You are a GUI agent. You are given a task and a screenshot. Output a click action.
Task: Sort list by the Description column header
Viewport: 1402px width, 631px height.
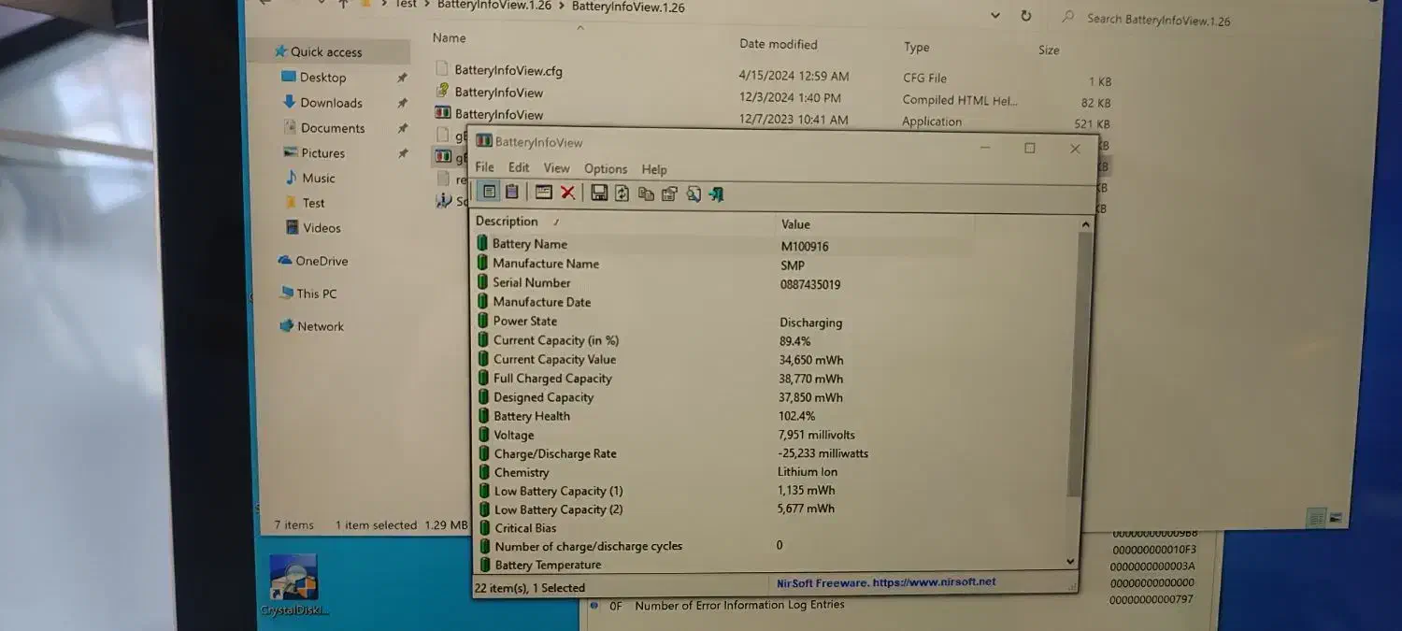(507, 222)
